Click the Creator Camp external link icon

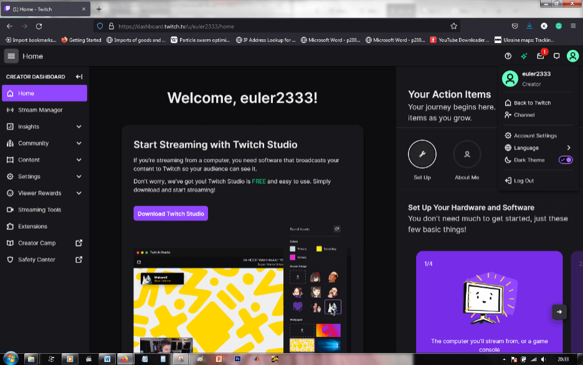79,243
